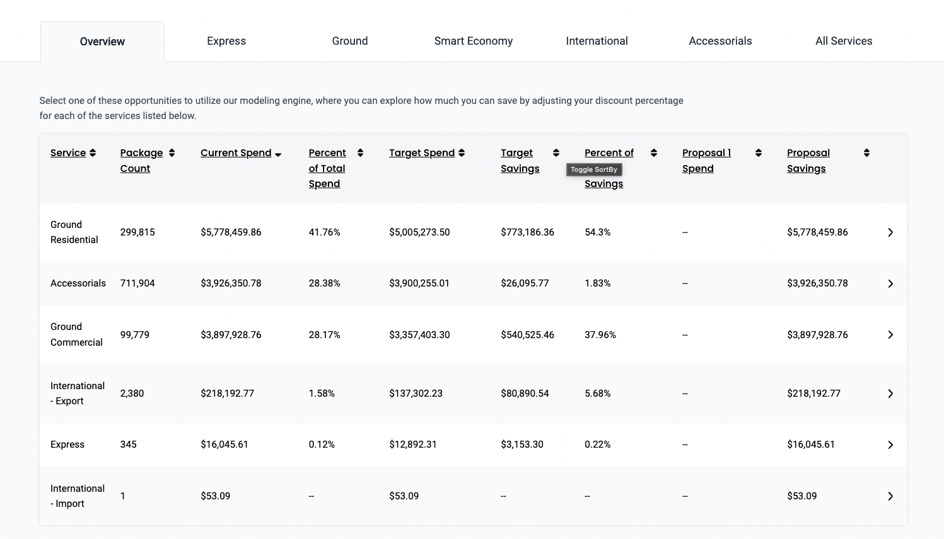
Task: Switch to the Smart Economy tab
Action: (x=473, y=41)
